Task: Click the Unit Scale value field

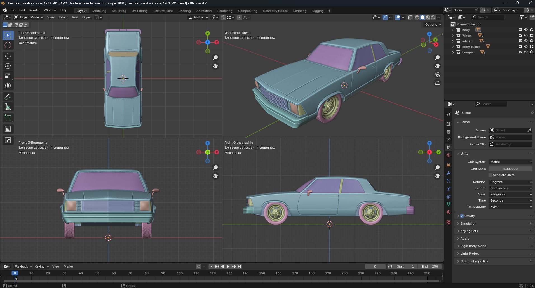Action: pyautogui.click(x=510, y=169)
